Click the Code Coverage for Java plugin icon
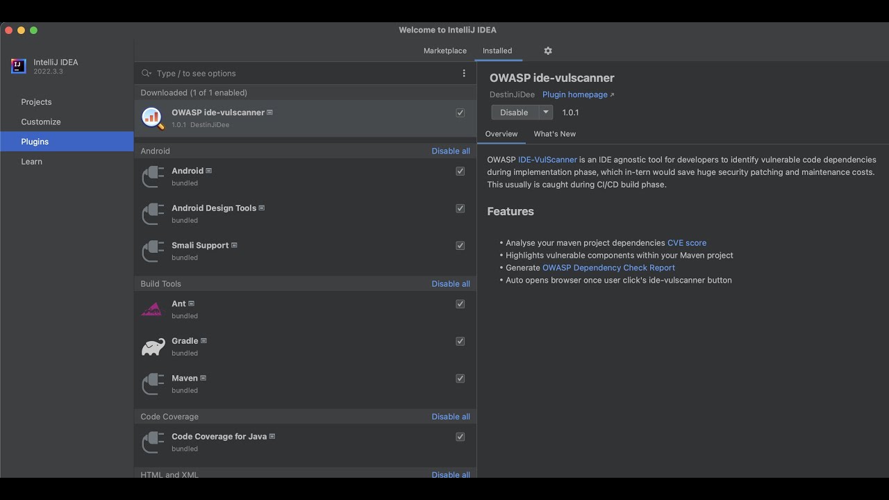 click(153, 442)
